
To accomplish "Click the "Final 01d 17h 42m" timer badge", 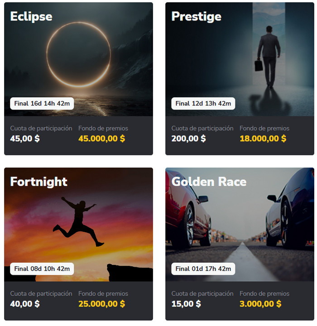I will 203,268.
